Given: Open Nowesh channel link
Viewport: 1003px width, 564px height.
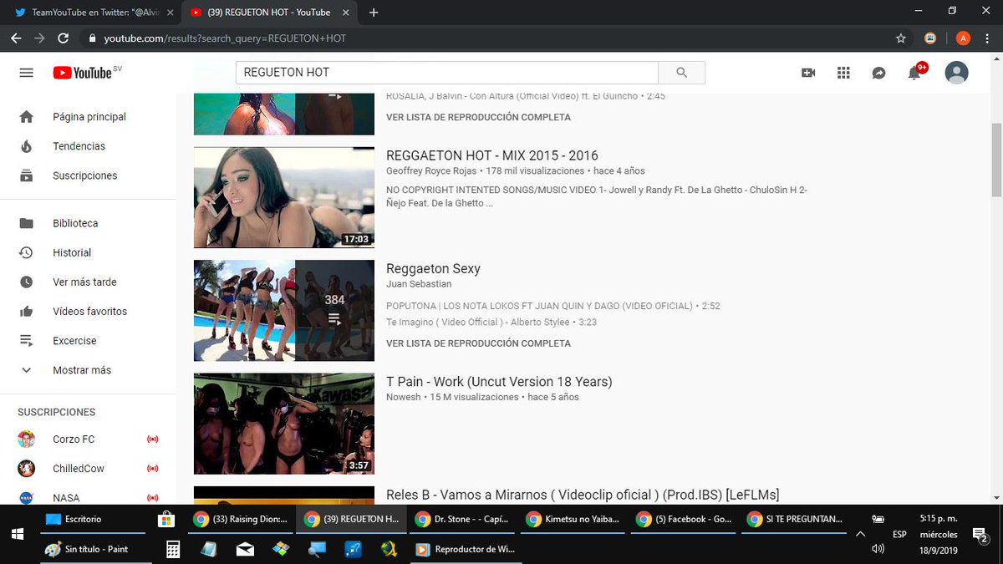Looking at the screenshot, I should (403, 397).
